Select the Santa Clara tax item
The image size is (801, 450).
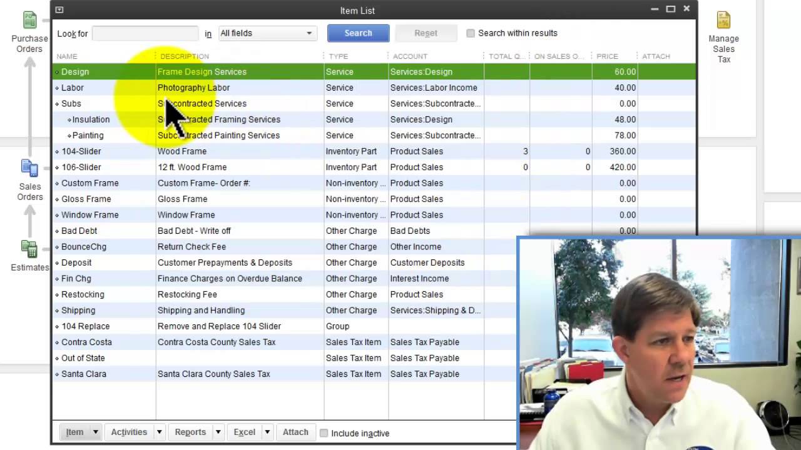pos(84,374)
